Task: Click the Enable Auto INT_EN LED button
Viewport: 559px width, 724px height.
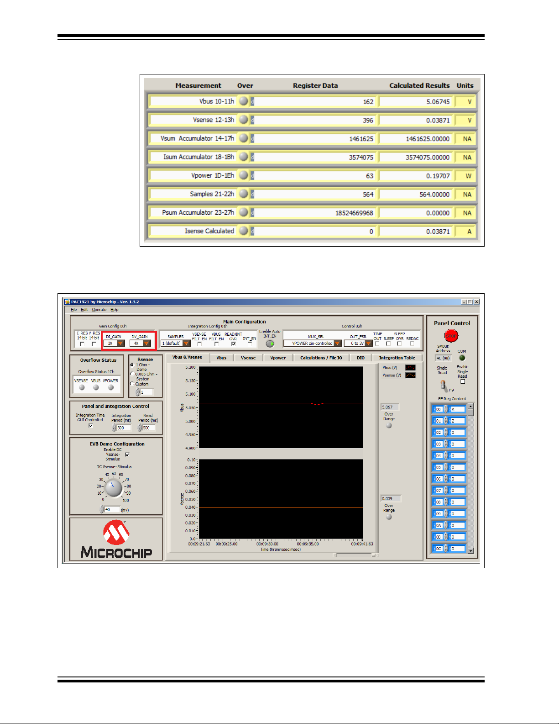Action: tap(270, 344)
